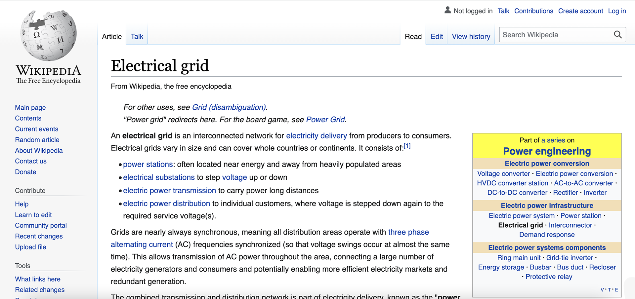Click Protective relay link
635x299 pixels.
click(549, 277)
